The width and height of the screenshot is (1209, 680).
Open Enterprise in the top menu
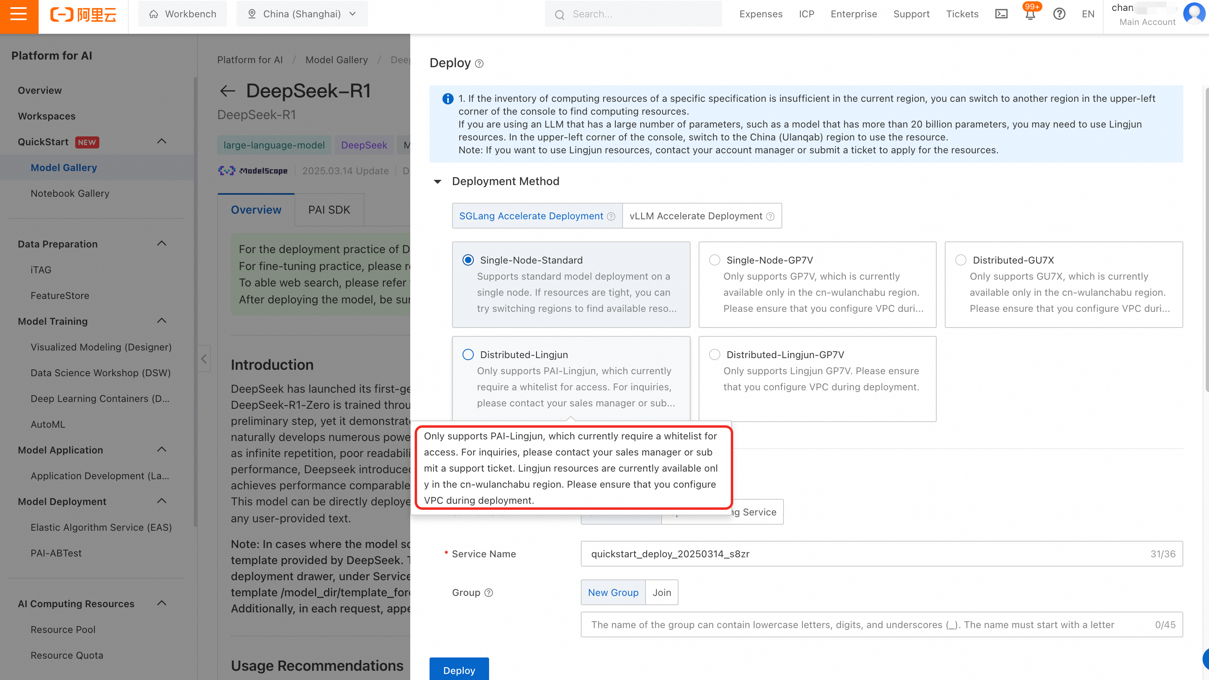(x=853, y=14)
